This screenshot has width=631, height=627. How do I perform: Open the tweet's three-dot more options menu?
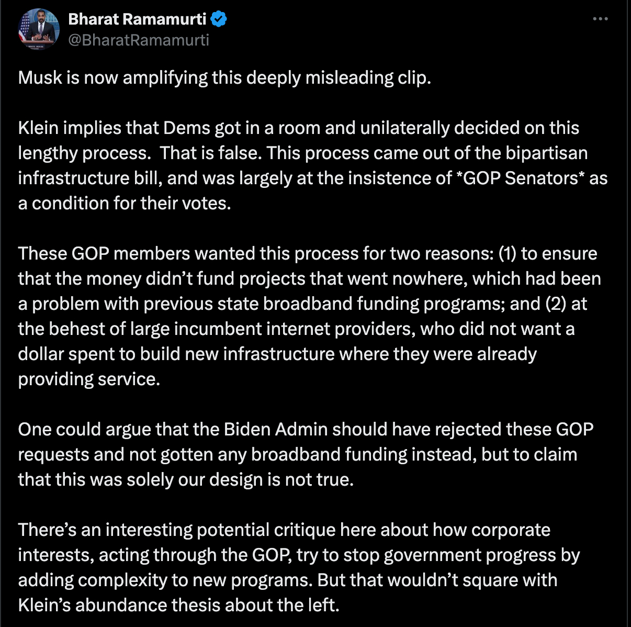[x=600, y=19]
